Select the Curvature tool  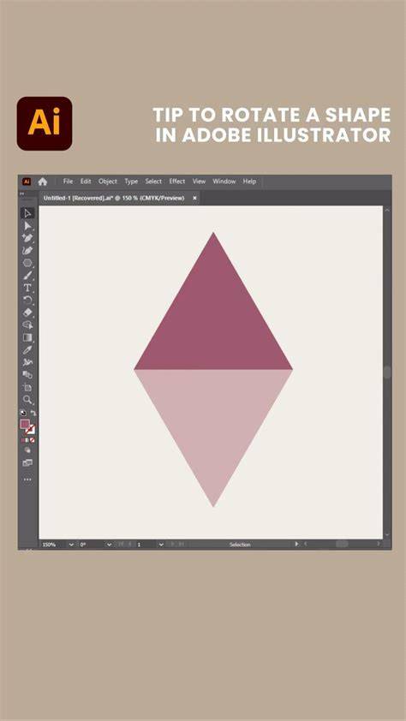coord(27,251)
